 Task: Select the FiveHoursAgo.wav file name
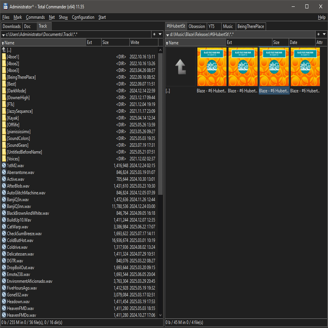click(22, 288)
